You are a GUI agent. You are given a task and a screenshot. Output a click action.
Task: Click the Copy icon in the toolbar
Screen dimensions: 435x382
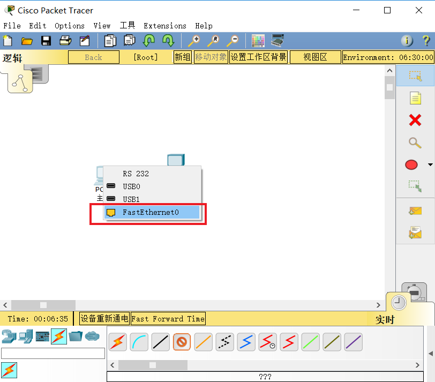(x=110, y=41)
